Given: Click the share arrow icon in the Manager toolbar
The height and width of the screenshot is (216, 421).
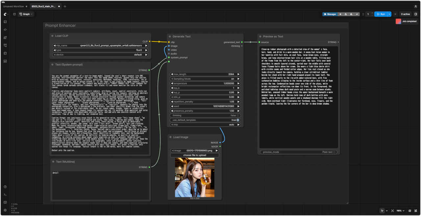Looking at the screenshot, I should (x=357, y=14).
